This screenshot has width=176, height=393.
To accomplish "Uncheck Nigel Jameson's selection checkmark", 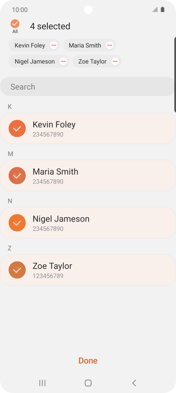I will pyautogui.click(x=17, y=223).
